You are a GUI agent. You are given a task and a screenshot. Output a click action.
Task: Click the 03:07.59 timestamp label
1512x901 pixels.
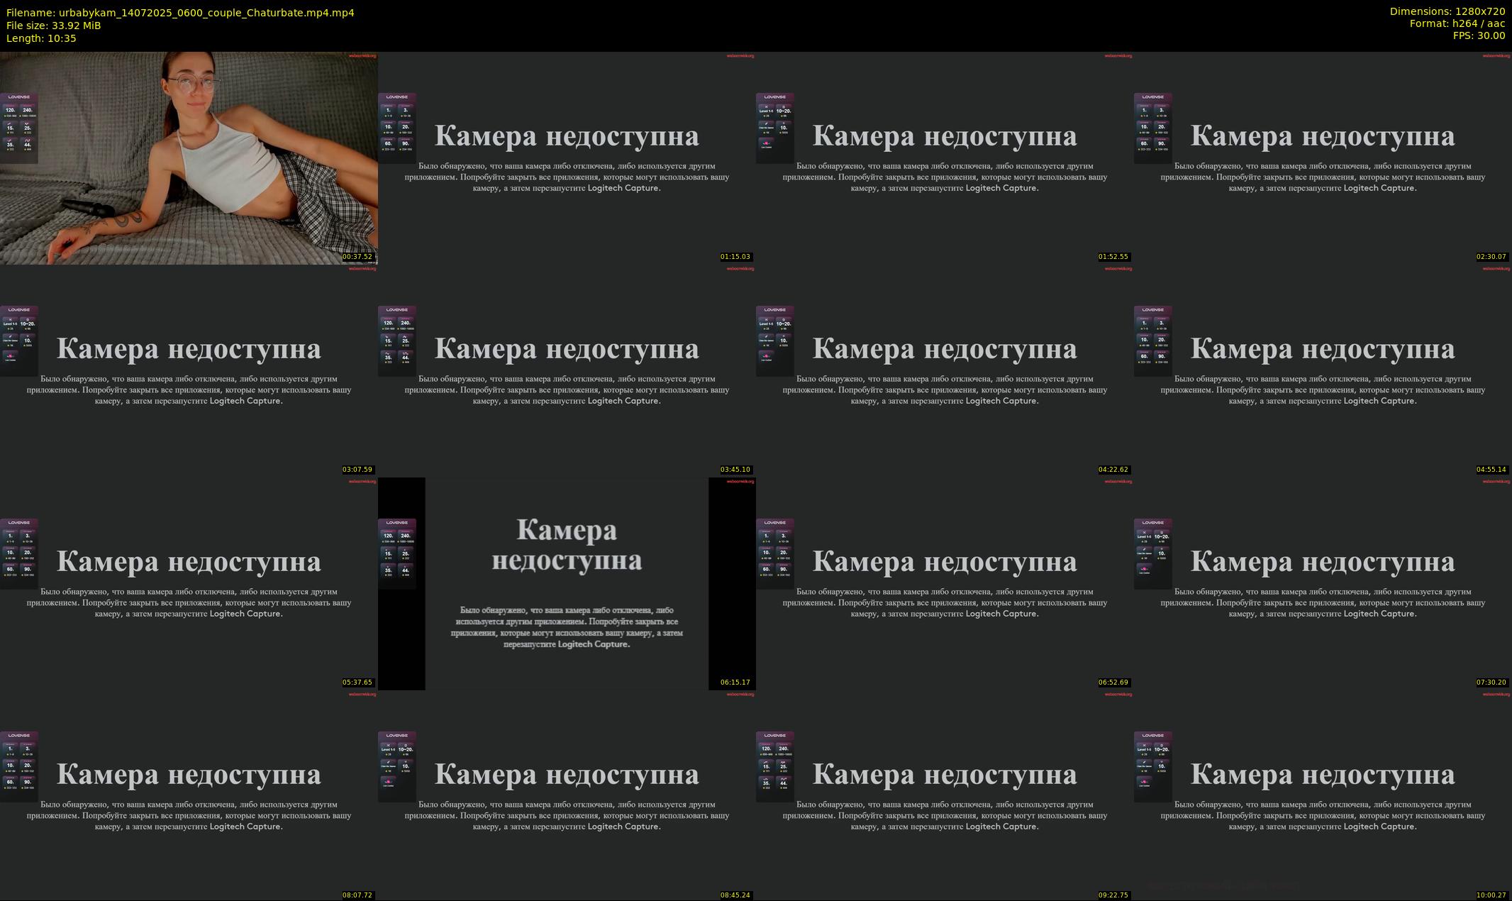pos(357,470)
